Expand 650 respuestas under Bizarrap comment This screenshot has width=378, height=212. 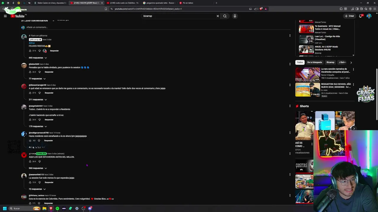(38, 58)
